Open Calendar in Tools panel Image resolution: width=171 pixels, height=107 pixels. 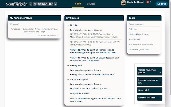tap(133, 29)
